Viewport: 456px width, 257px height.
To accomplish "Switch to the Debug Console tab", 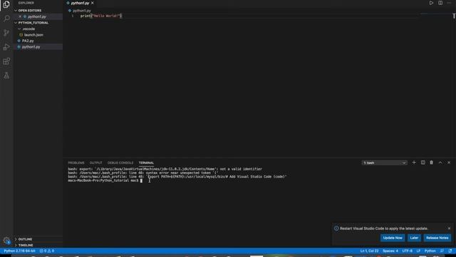I will [120, 163].
